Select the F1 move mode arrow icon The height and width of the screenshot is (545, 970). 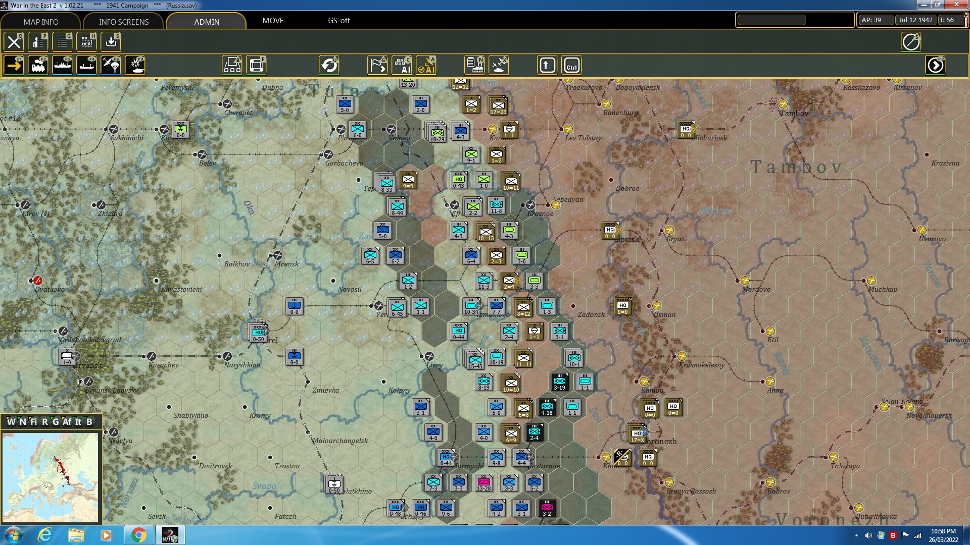14,66
